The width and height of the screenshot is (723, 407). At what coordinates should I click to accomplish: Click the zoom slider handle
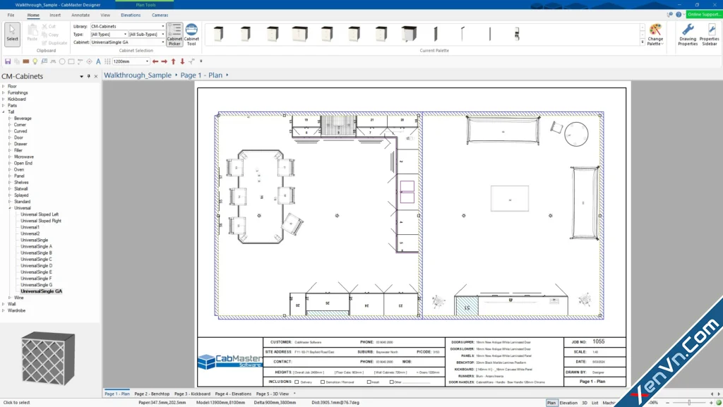coord(689,402)
